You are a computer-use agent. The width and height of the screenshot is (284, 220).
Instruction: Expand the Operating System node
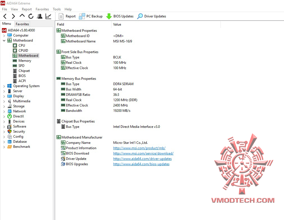click(4, 86)
